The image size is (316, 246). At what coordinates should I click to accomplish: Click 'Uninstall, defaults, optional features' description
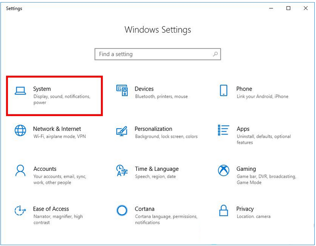[264, 139]
